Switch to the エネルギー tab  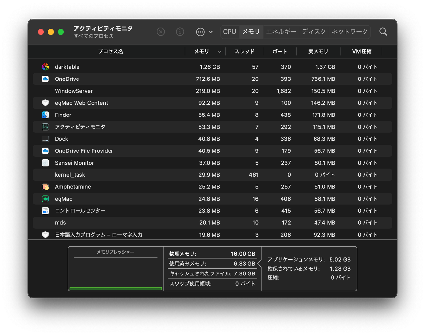pyautogui.click(x=281, y=32)
